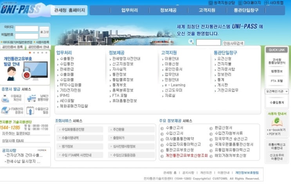This screenshot has width=291, height=184.
Task: Open 기관고유업무 link
Action: coord(228,90)
